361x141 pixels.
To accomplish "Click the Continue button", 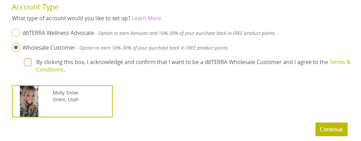I will tap(331, 129).
